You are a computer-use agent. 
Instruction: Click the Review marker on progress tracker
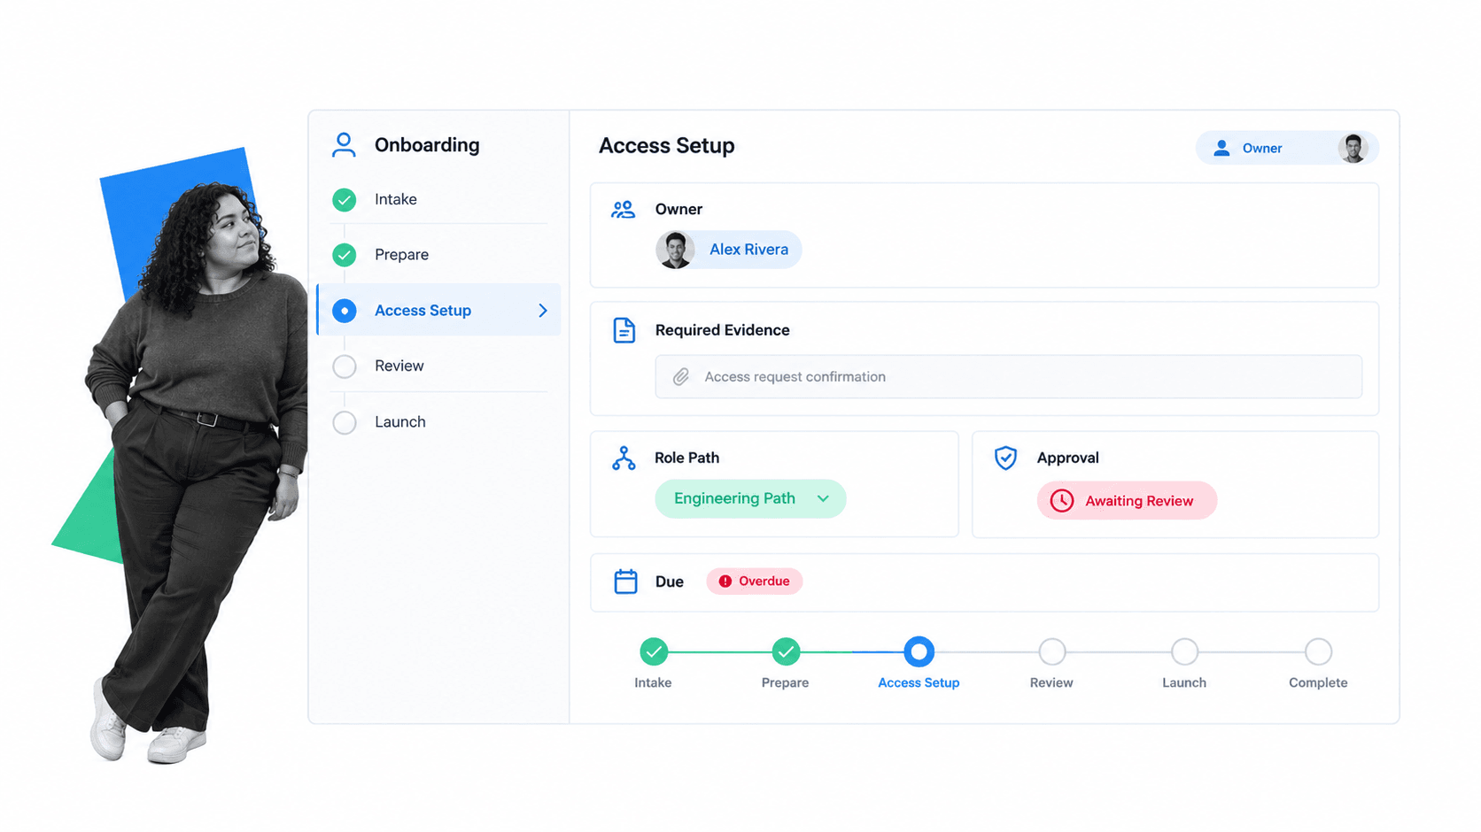click(x=1051, y=652)
